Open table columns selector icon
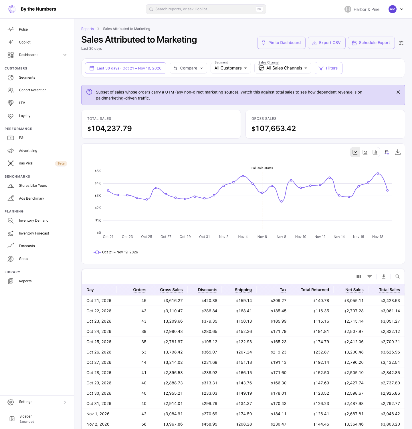Screen dimensions: 412x429 pyautogui.click(x=359, y=277)
